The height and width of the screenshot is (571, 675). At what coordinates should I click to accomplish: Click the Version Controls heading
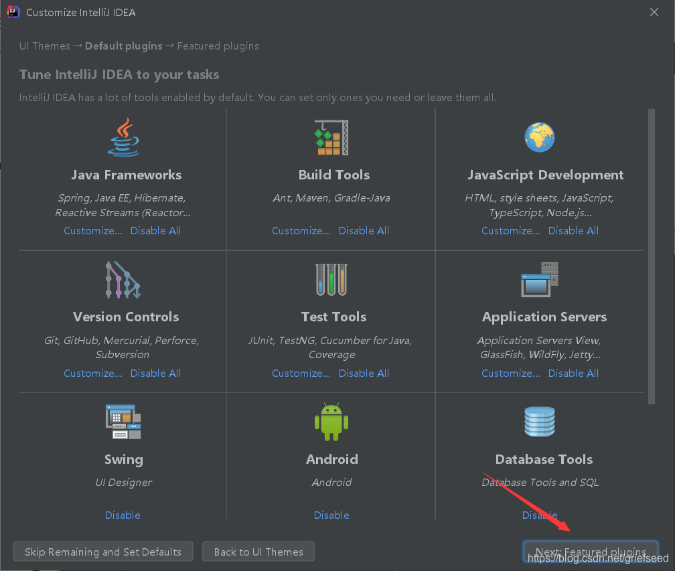coord(126,317)
